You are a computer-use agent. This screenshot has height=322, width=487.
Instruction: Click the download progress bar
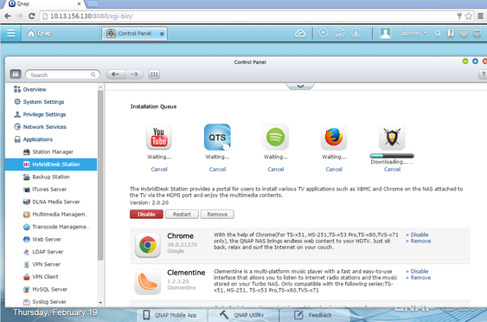point(392,156)
